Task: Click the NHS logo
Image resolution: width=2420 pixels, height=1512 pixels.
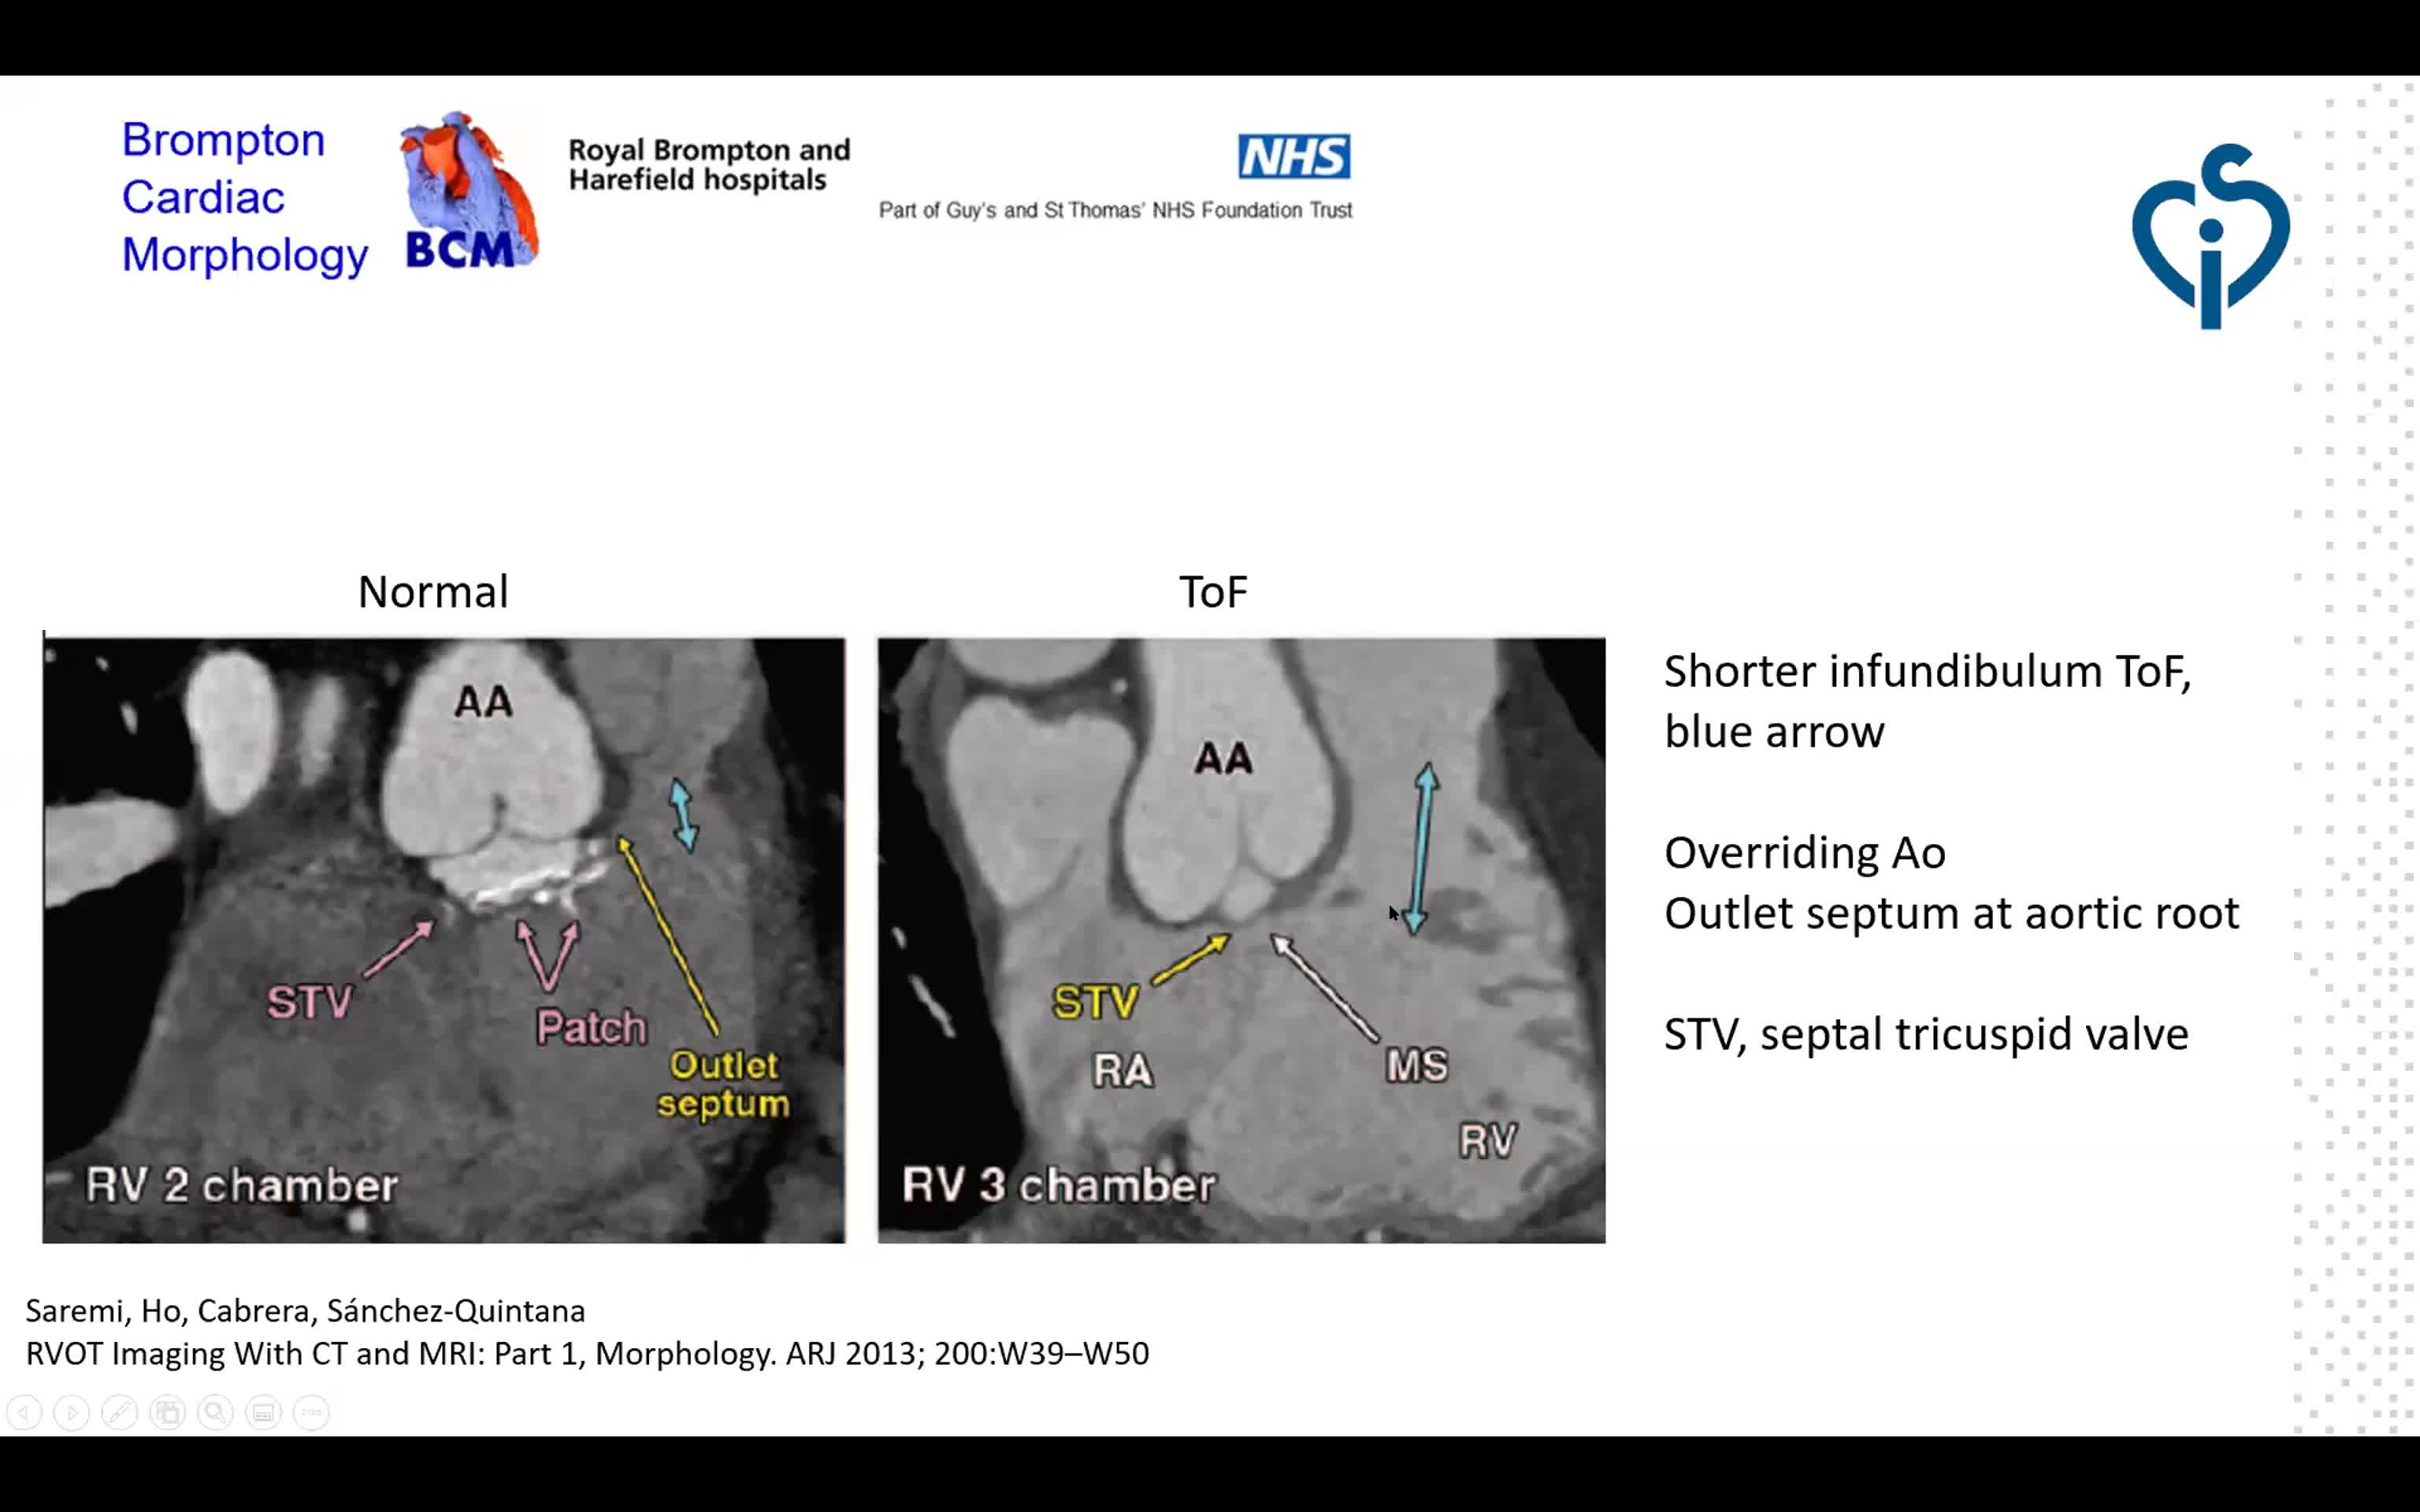Action: tap(1294, 156)
